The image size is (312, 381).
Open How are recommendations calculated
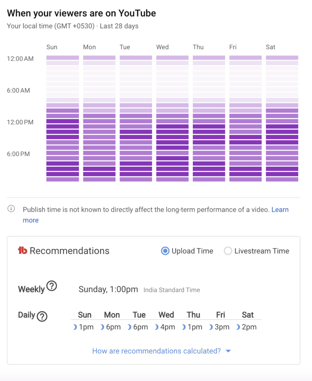pos(156,351)
